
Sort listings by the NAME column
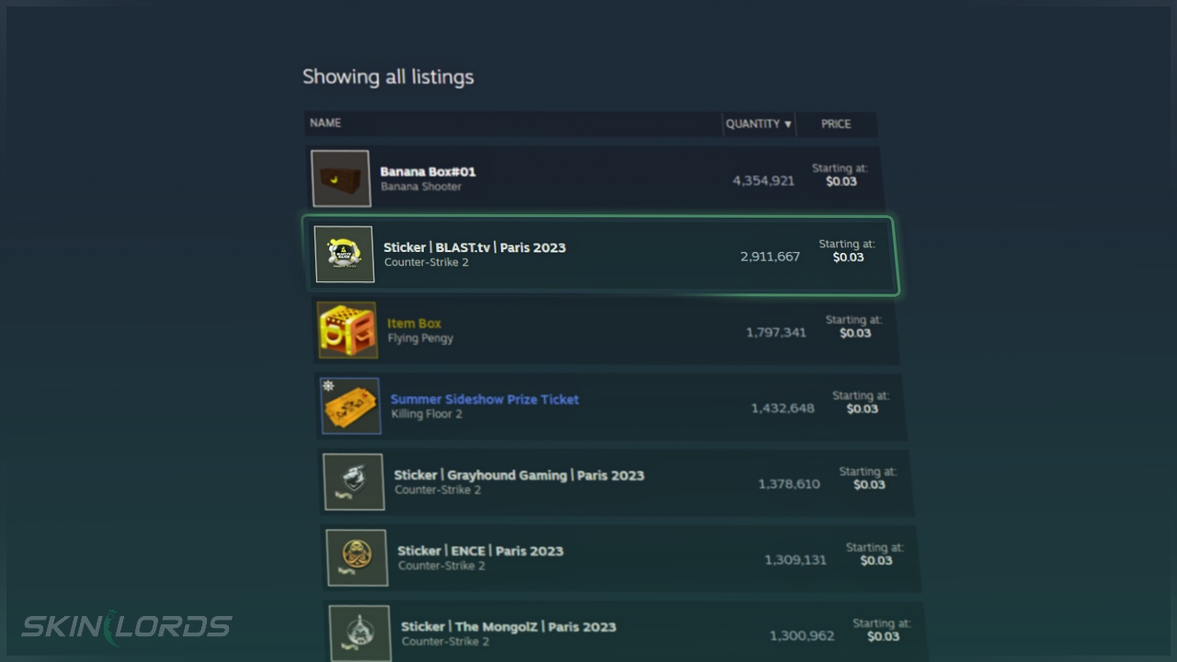[326, 123]
